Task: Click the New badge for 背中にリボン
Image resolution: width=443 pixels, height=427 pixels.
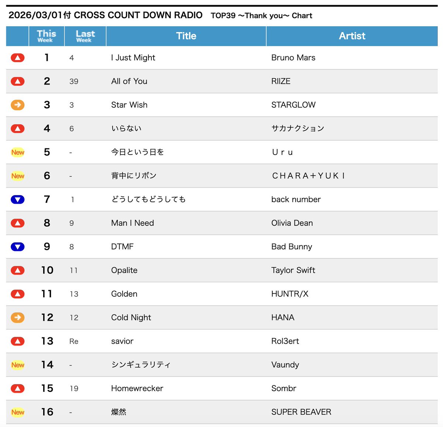Action: pyautogui.click(x=18, y=176)
